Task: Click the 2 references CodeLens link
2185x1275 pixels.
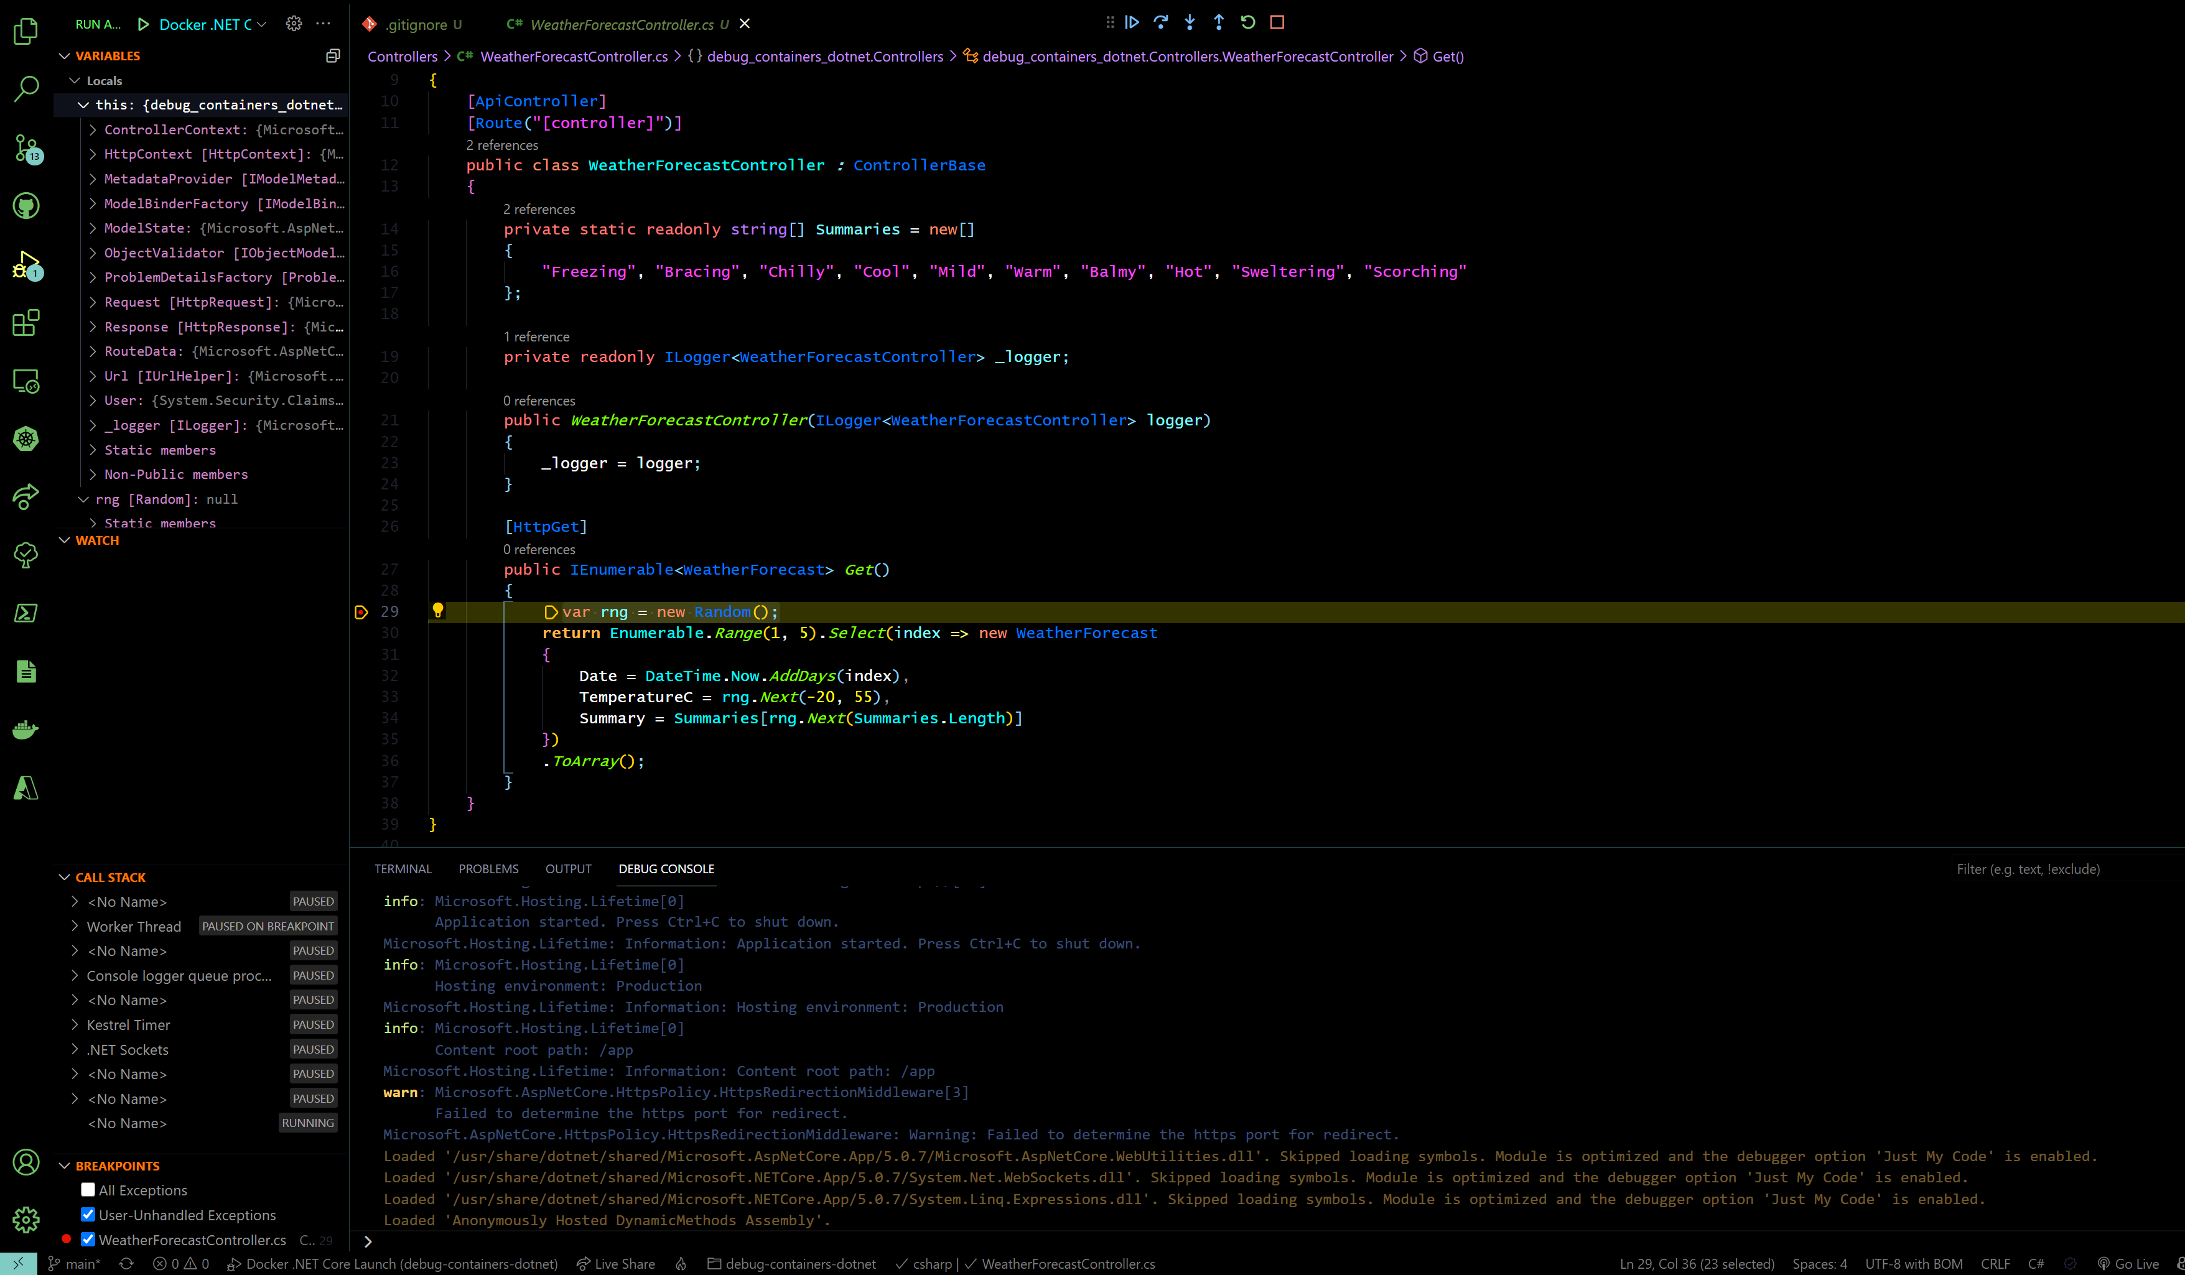Action: pos(503,145)
